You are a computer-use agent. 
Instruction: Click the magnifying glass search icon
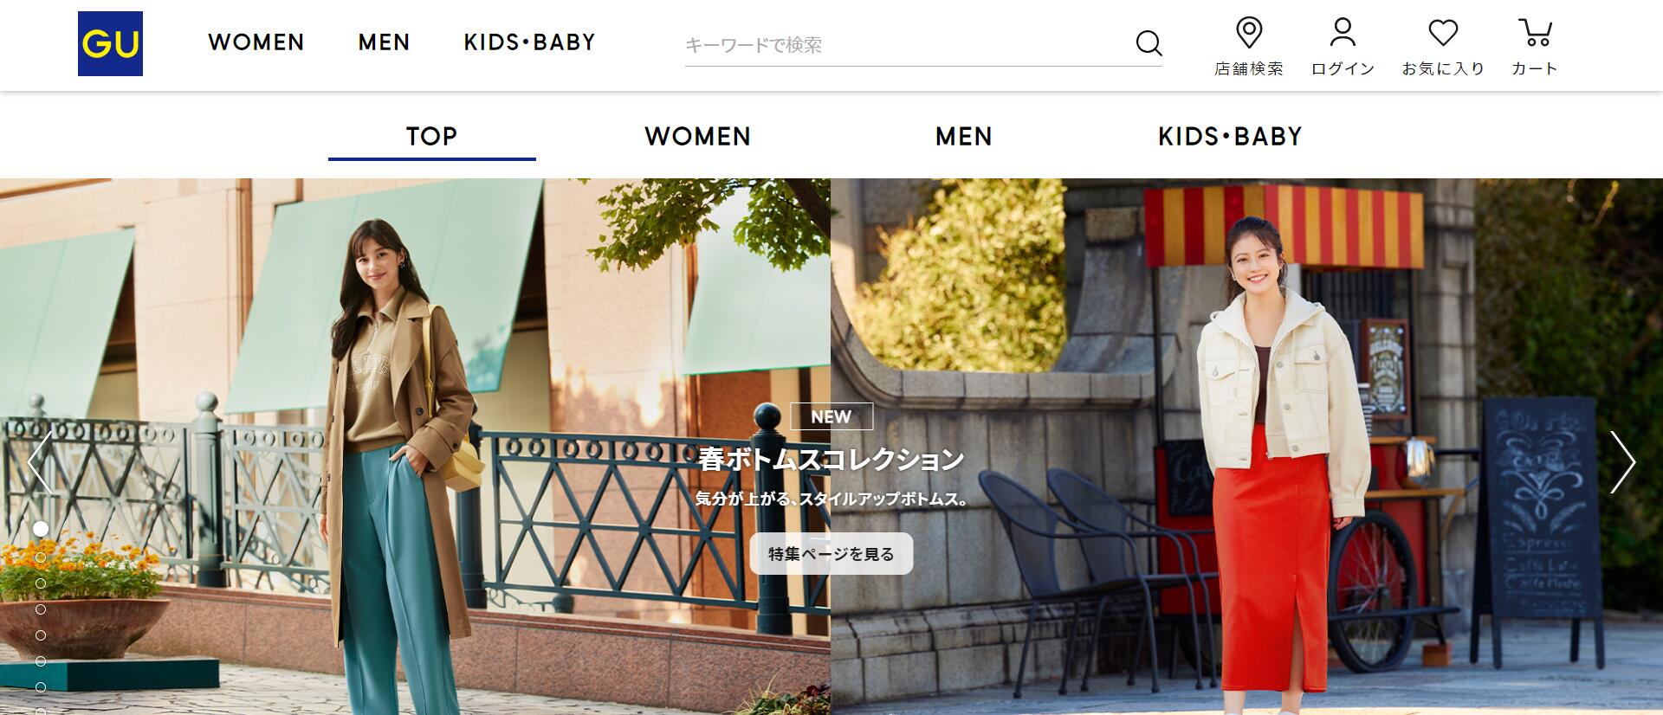(x=1149, y=43)
